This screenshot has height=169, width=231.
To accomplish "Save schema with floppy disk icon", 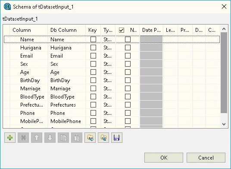I will coord(117,138).
